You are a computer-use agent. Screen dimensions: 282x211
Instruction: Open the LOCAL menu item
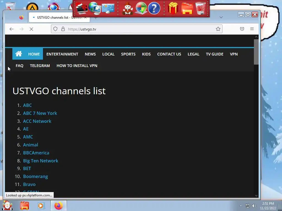pyautogui.click(x=109, y=54)
